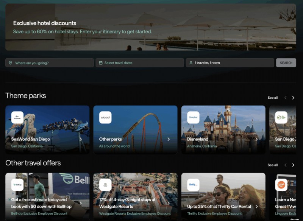This screenshot has width=303, height=221.
Task: Click the San Diego Zoo logo badge
Action: point(281,117)
